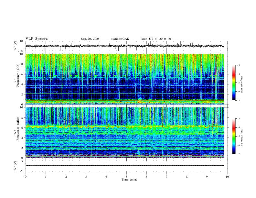Click the "ch.1(V)" waveform axis label

coord(16,46)
